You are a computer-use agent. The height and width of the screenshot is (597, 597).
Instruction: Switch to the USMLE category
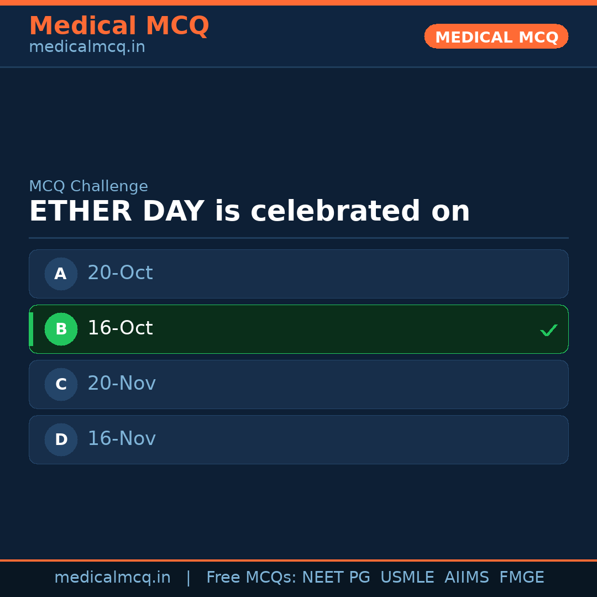pyautogui.click(x=407, y=577)
